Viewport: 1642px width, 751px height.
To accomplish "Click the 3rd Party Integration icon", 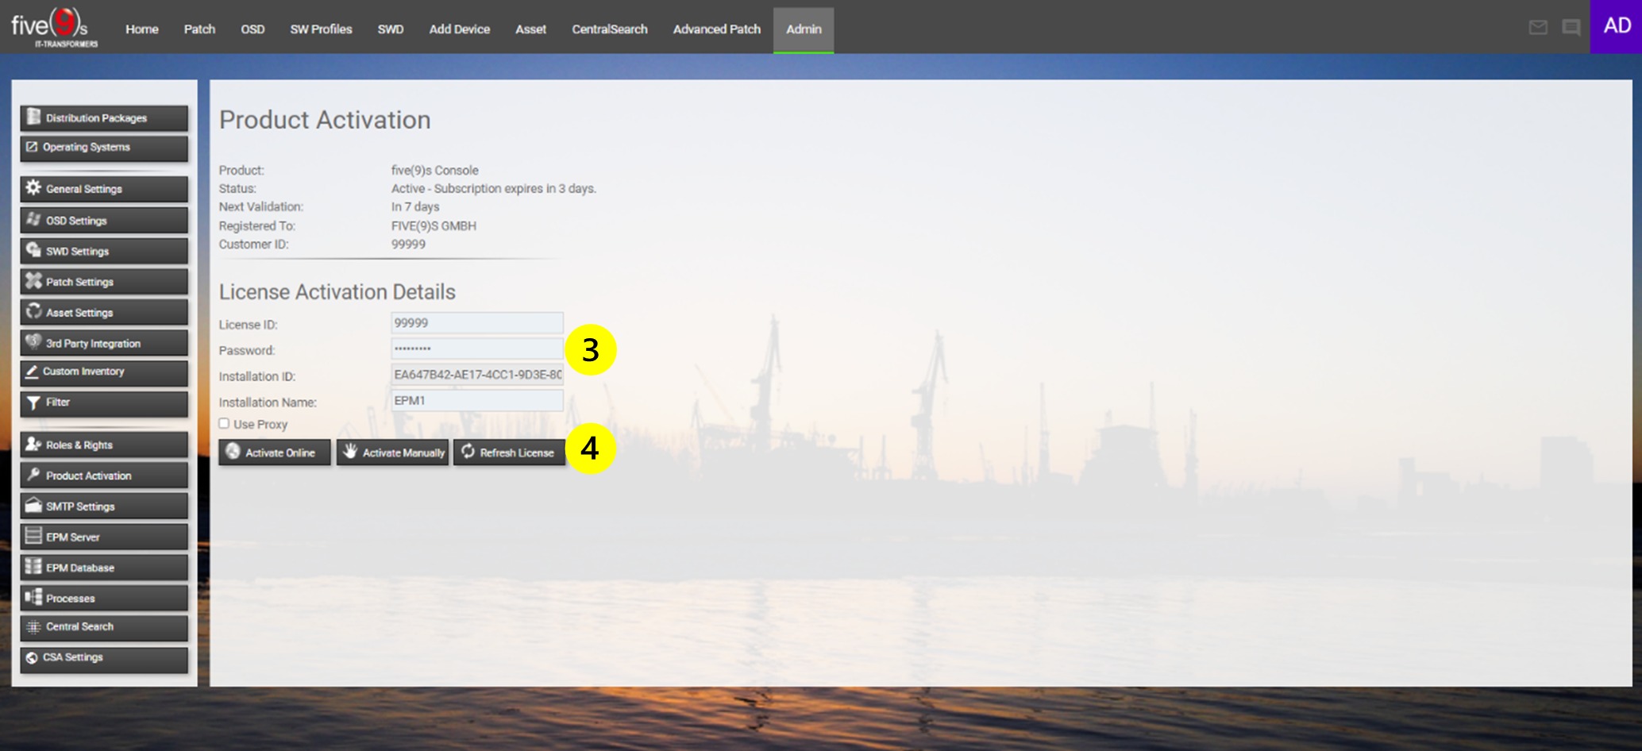I will click(x=33, y=342).
